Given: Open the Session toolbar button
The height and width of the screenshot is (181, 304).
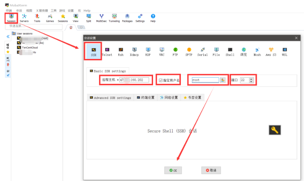Looking at the screenshot, I should (11, 18).
